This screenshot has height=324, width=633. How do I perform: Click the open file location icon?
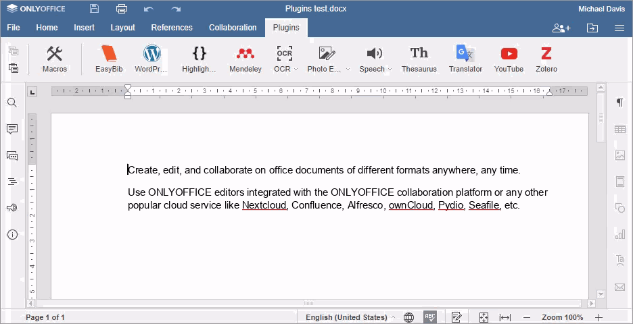pos(592,28)
